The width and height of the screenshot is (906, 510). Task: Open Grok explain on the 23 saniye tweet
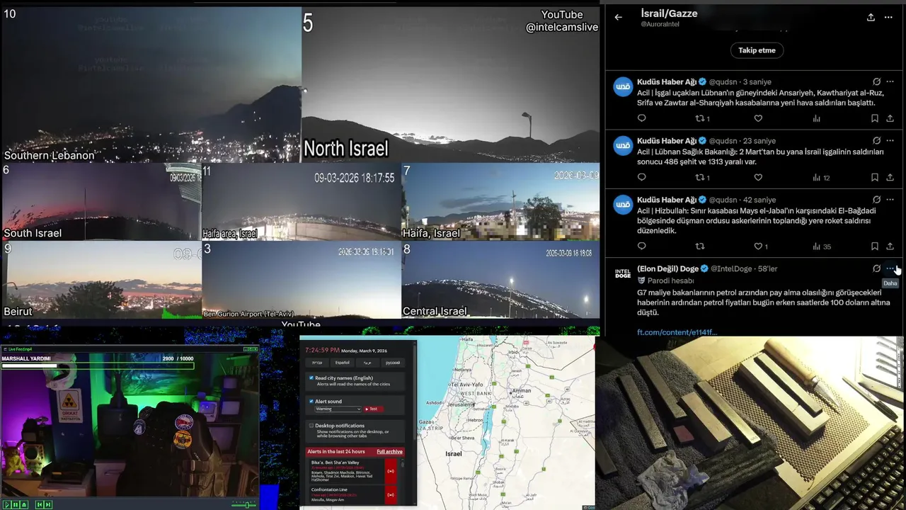pyautogui.click(x=876, y=140)
